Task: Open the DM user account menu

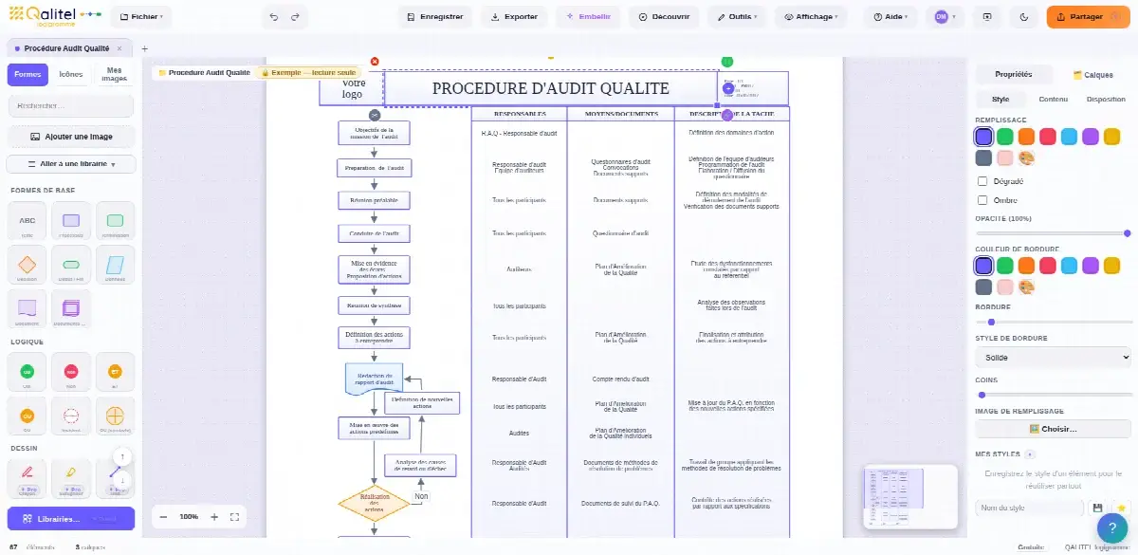Action: 944,16
